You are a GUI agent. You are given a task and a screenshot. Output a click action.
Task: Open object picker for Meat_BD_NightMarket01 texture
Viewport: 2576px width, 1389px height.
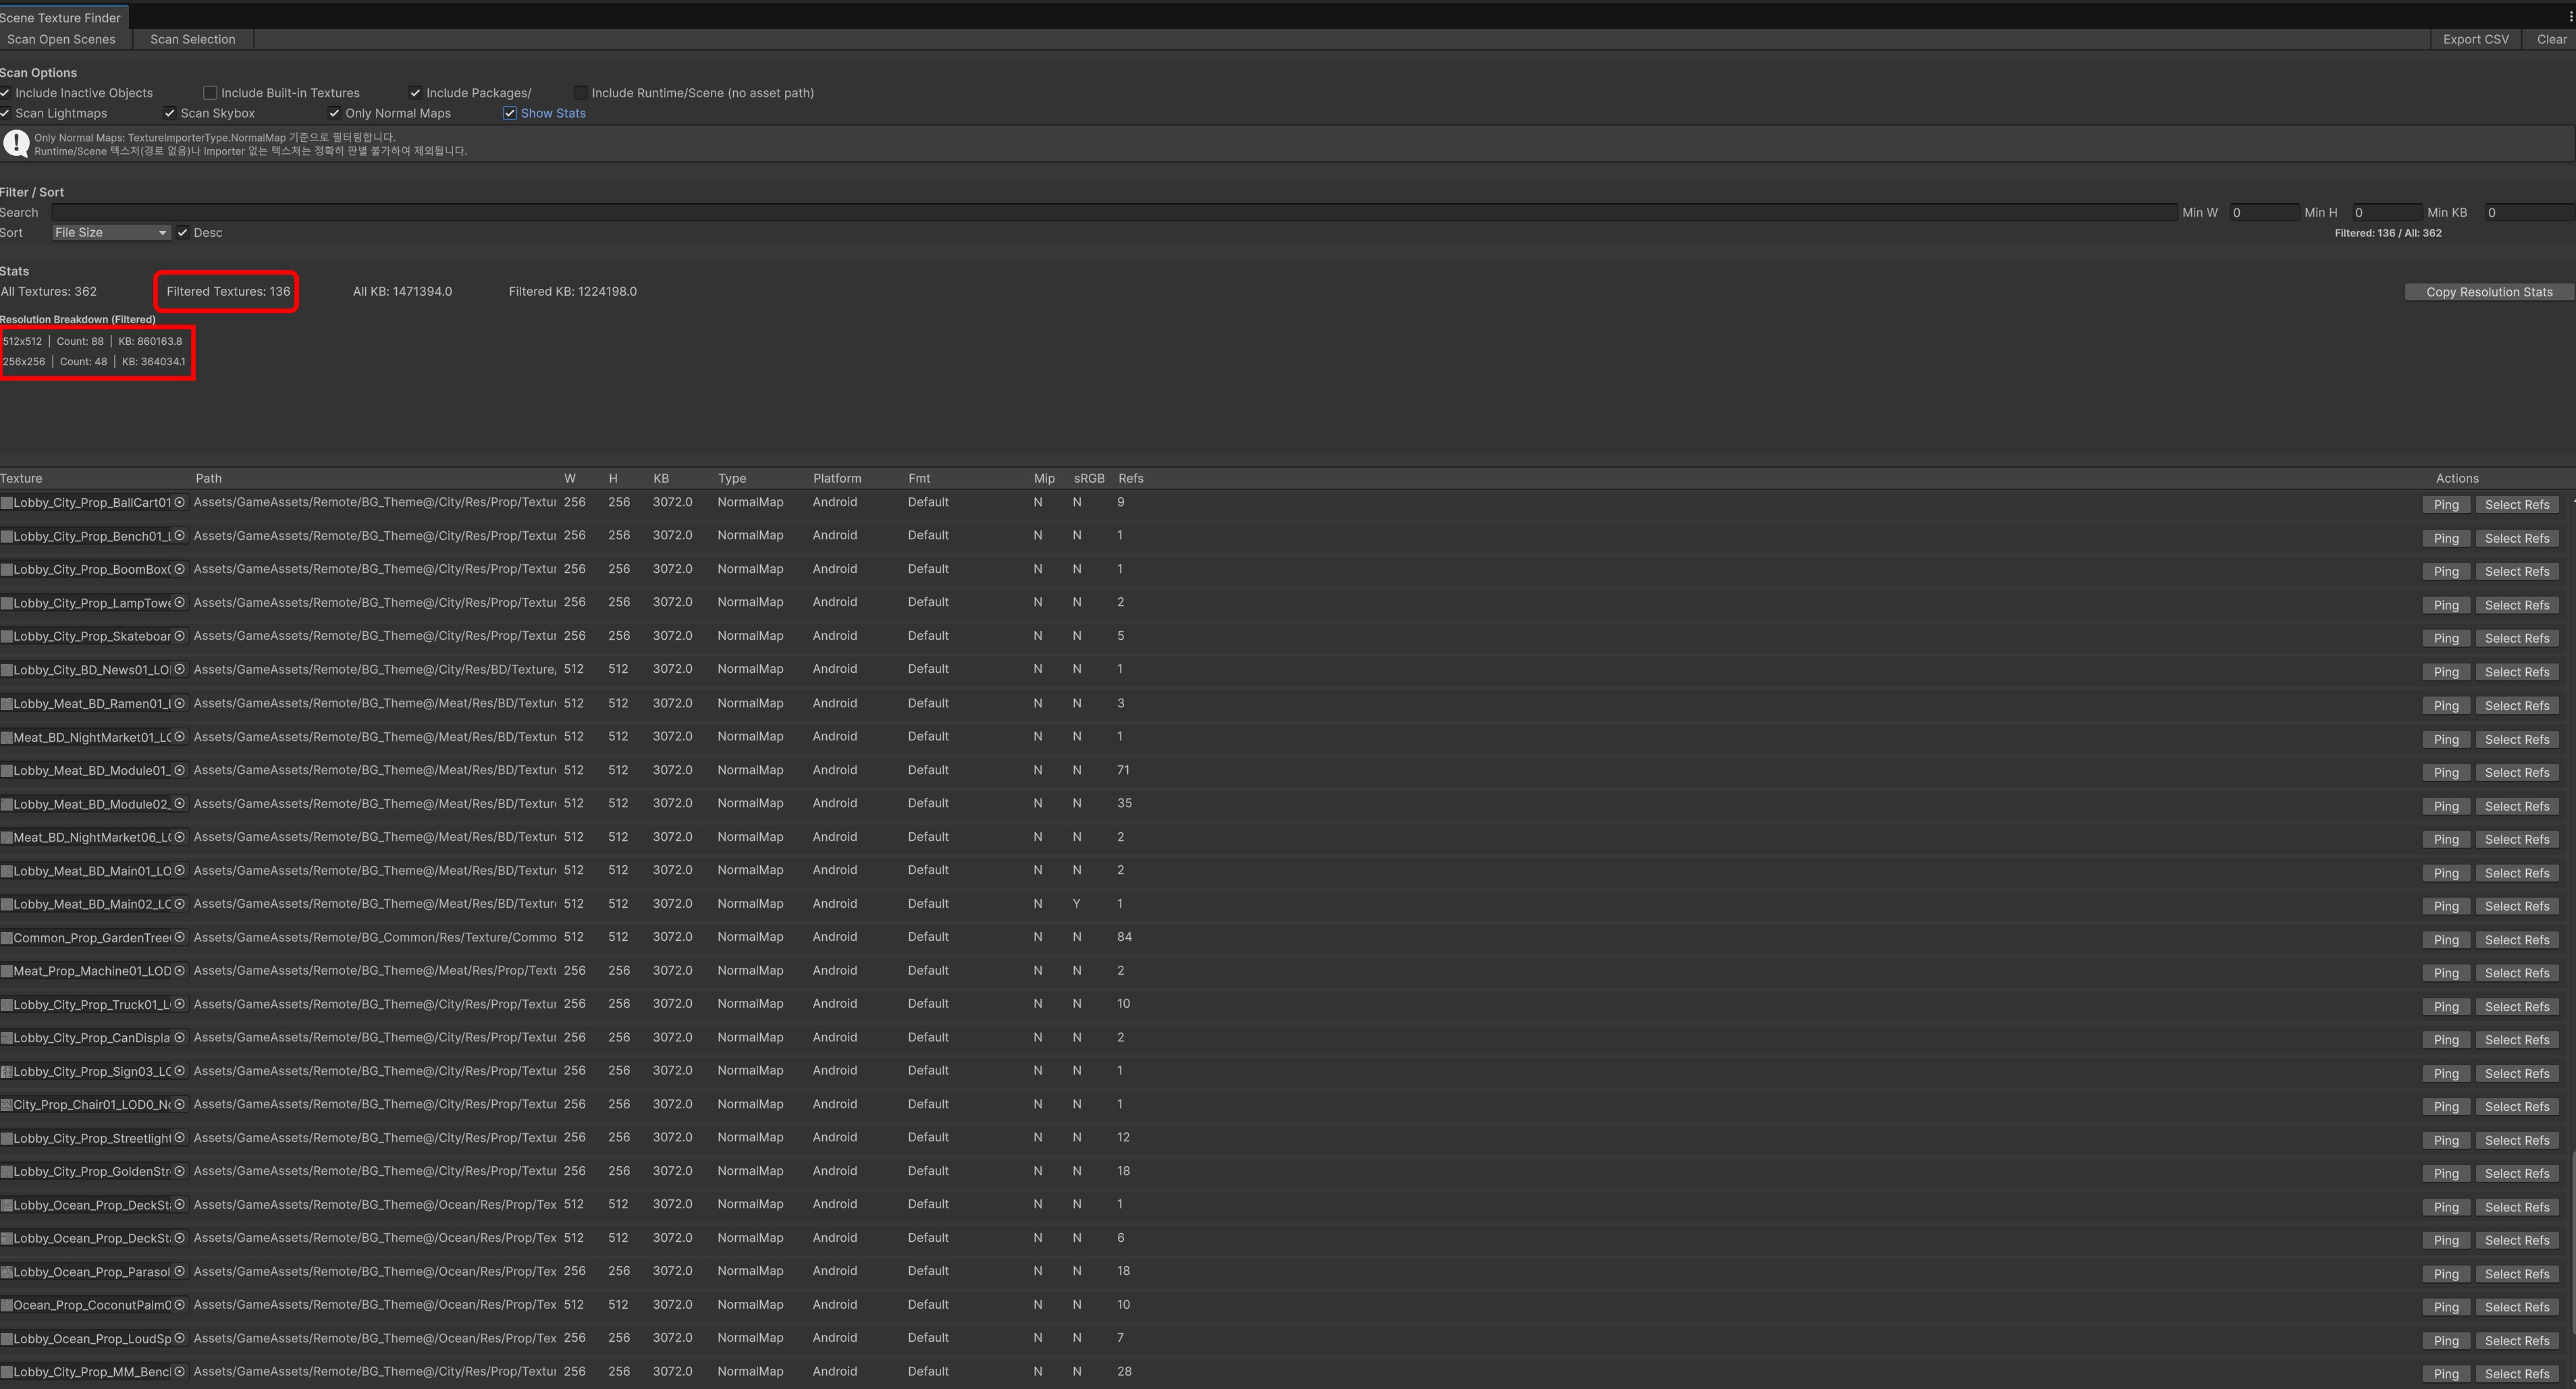coord(180,737)
